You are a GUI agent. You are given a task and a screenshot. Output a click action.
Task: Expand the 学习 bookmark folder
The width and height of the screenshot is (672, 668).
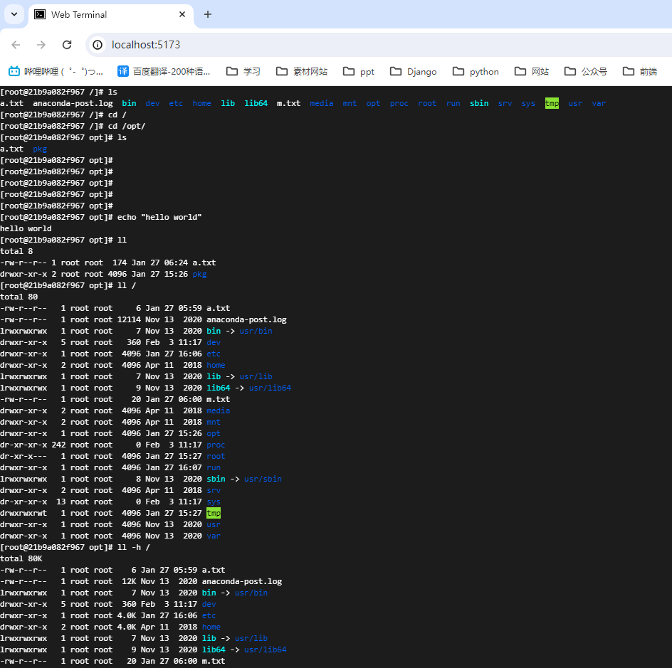click(x=243, y=71)
